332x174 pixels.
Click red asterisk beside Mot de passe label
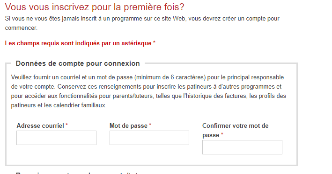coord(150,125)
